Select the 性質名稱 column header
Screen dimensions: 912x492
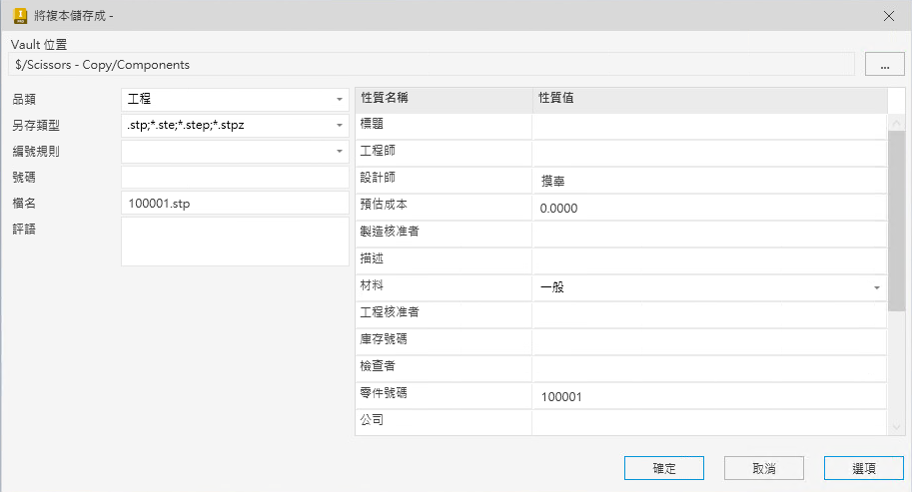click(x=443, y=99)
